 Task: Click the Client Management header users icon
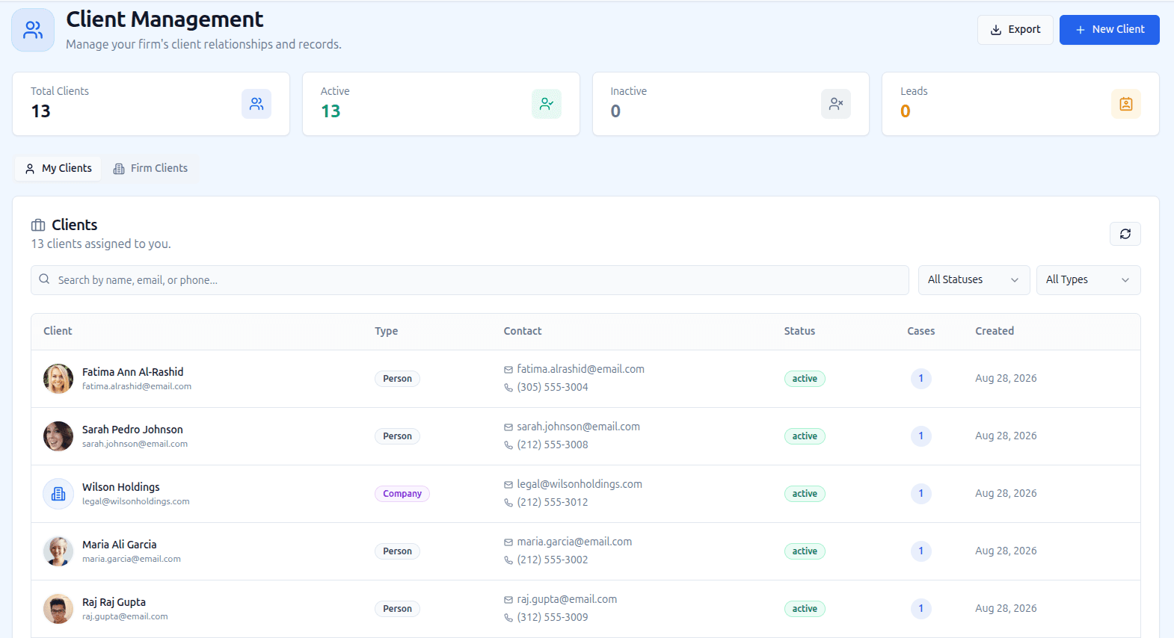pyautogui.click(x=33, y=30)
